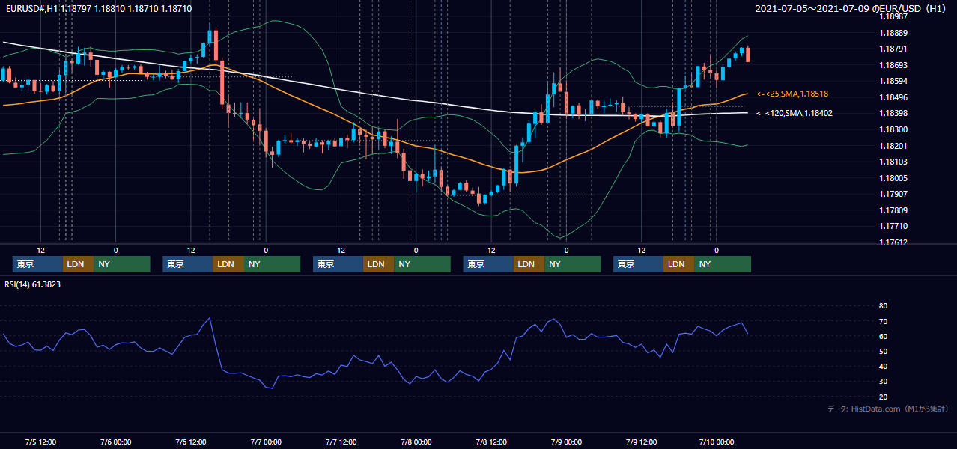Click price axis label 1.18496
Screen dimensions: 957x449
(x=893, y=97)
